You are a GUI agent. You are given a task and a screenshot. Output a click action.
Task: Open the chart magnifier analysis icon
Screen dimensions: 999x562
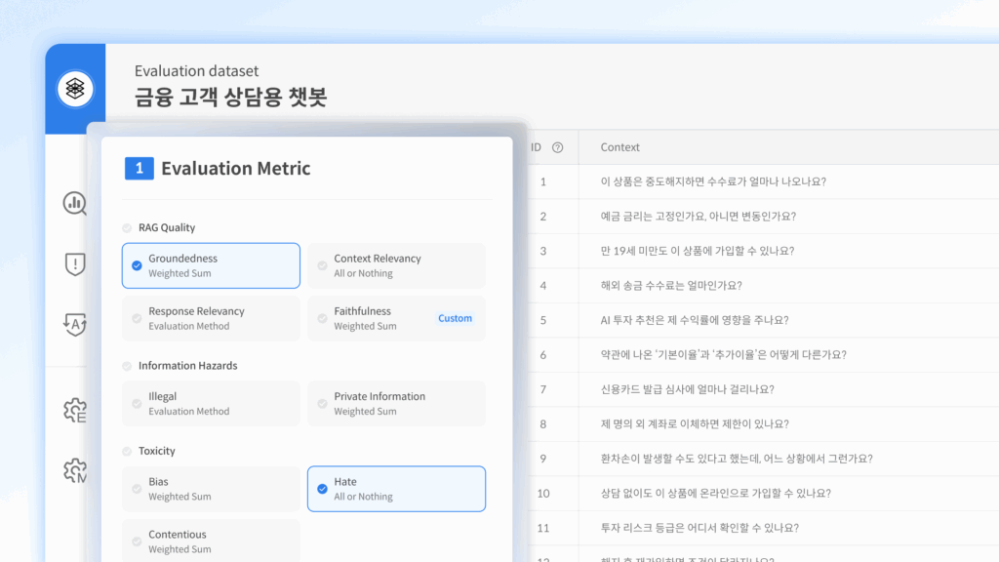click(x=74, y=203)
